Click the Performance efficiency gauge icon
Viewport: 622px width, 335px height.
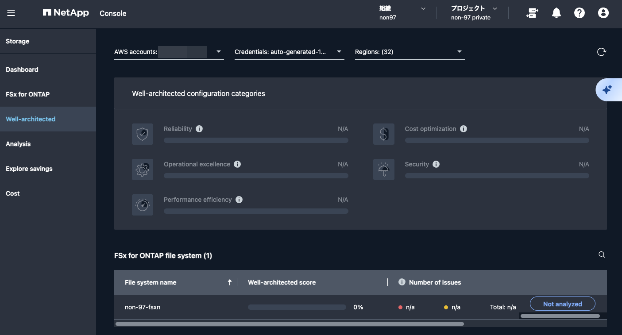tap(143, 205)
